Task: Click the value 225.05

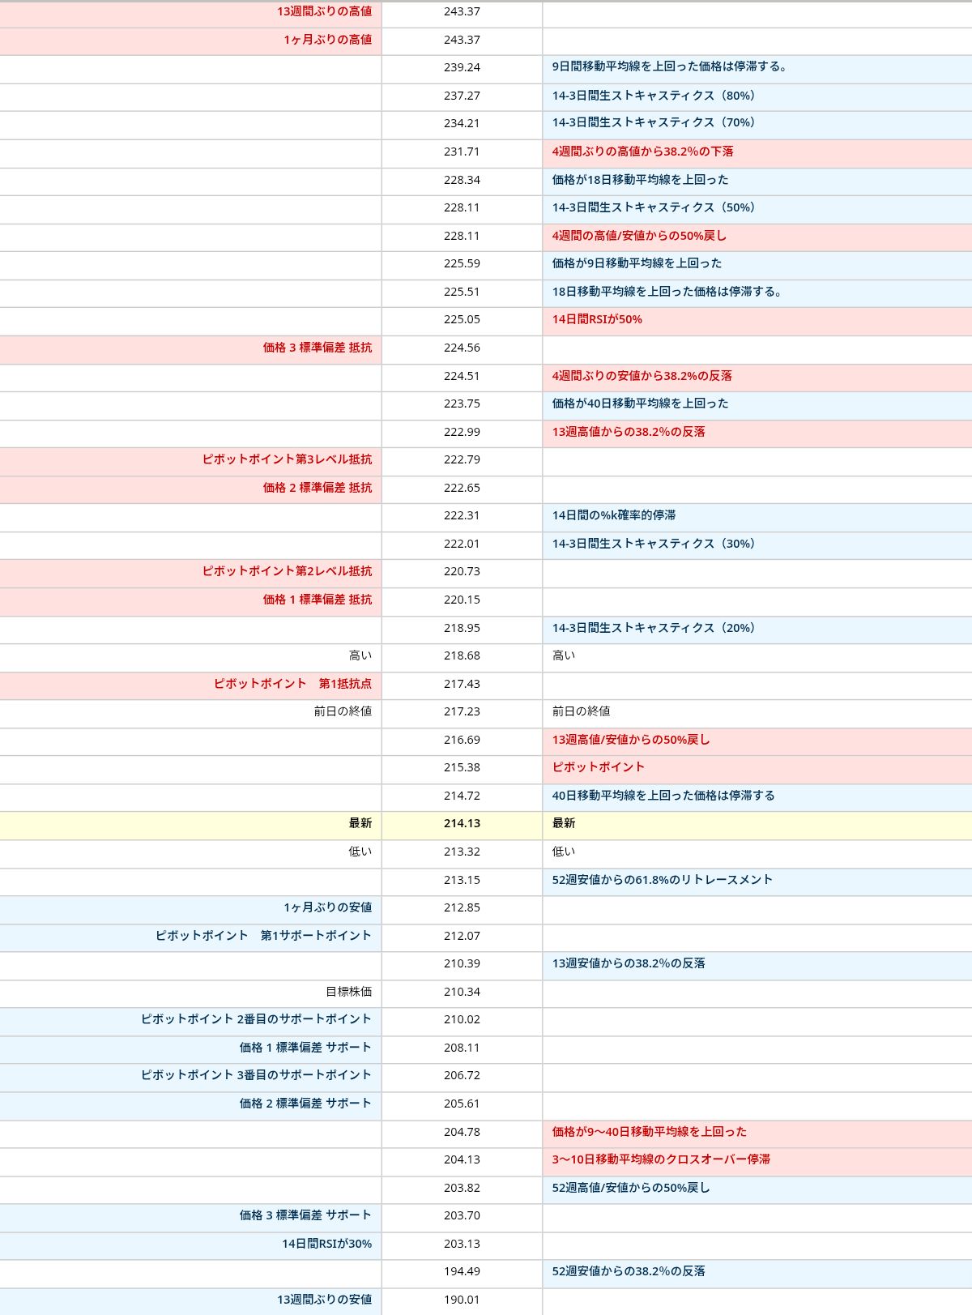Action: 462,319
